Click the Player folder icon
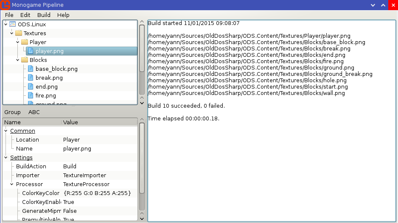398x223 pixels. (x=24, y=42)
